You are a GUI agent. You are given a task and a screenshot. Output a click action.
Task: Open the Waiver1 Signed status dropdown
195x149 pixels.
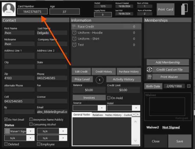[x=31, y=131]
